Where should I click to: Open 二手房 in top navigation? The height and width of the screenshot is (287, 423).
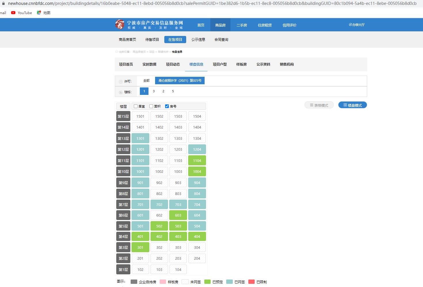coord(242,25)
